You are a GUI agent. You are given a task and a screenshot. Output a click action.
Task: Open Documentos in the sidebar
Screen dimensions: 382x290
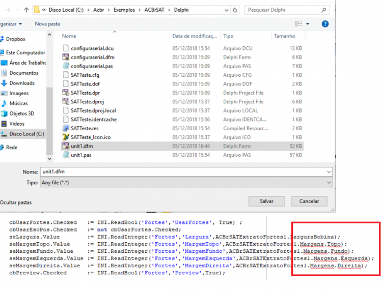click(x=23, y=73)
